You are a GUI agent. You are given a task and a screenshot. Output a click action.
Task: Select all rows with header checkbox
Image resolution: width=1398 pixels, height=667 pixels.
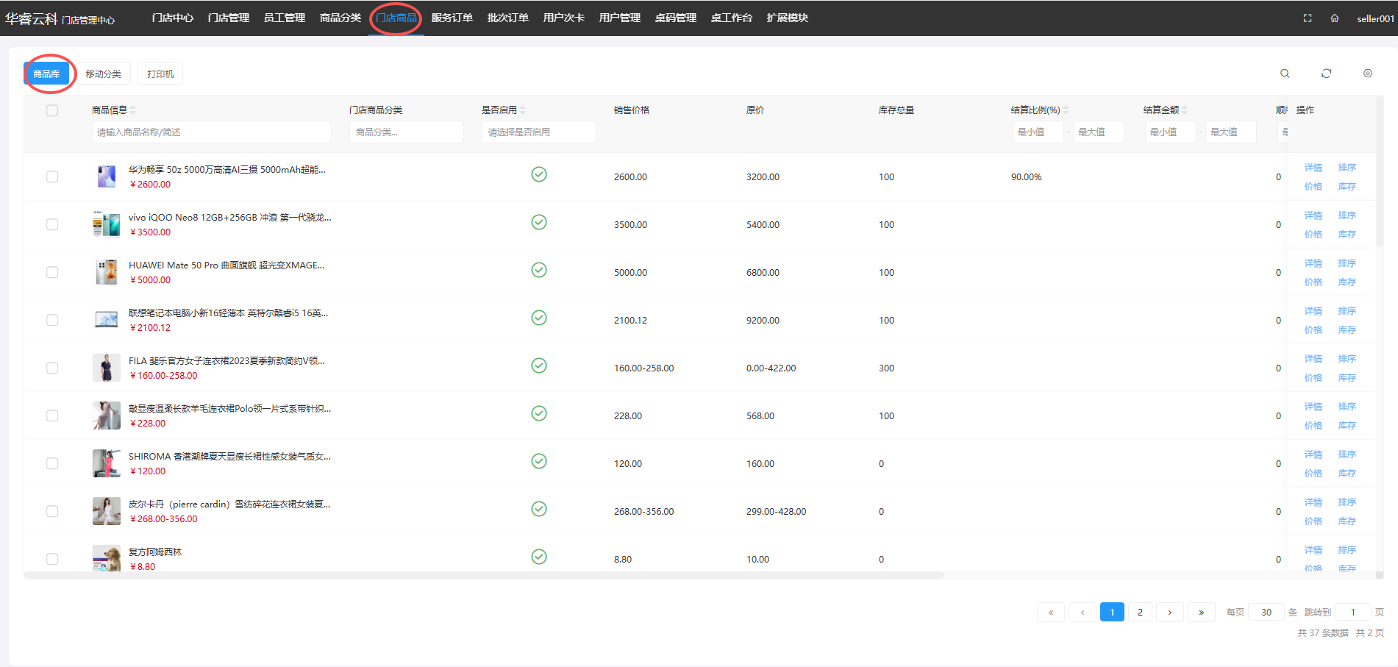(x=52, y=110)
